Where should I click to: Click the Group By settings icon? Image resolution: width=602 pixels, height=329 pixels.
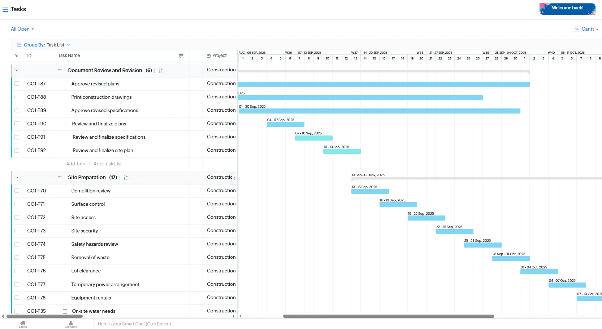click(19, 45)
